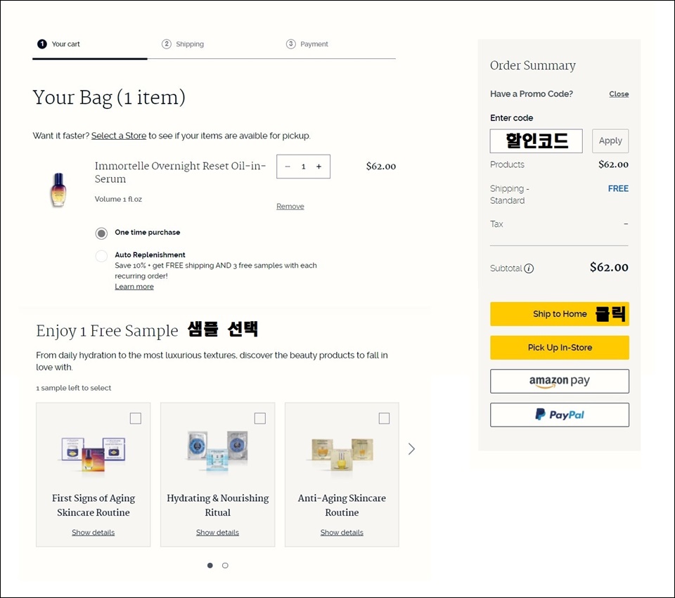The width and height of the screenshot is (675, 598).
Task: Go to second sample carousel page dot
Action: point(225,565)
